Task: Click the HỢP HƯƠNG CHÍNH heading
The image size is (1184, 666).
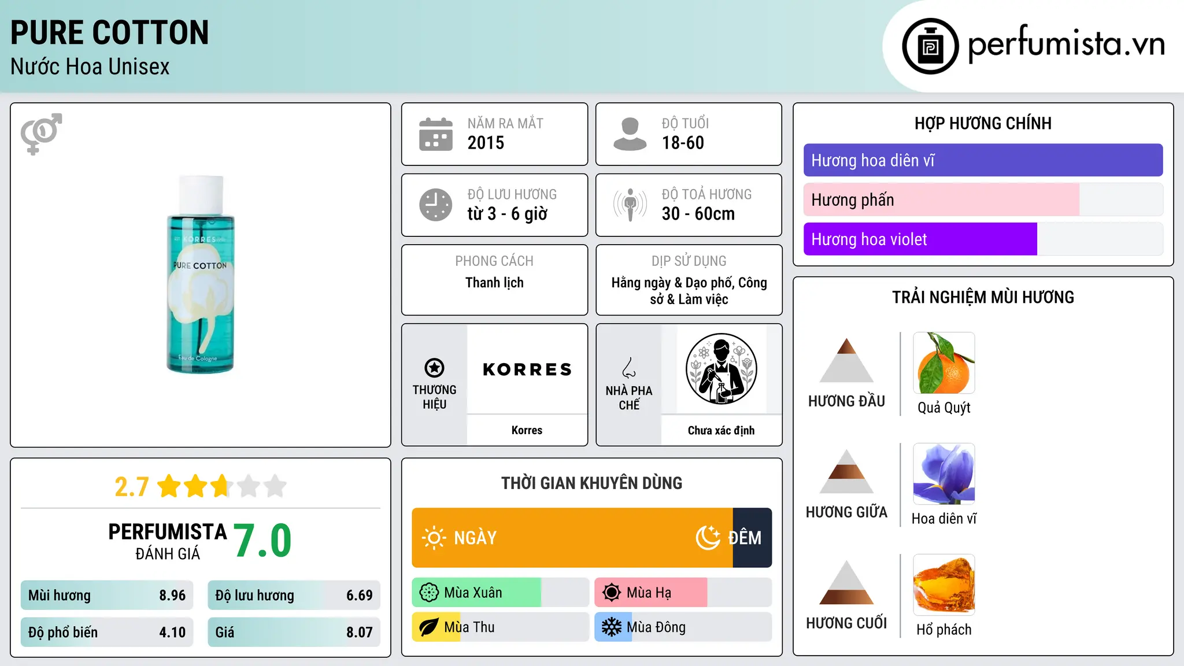Action: (x=983, y=123)
